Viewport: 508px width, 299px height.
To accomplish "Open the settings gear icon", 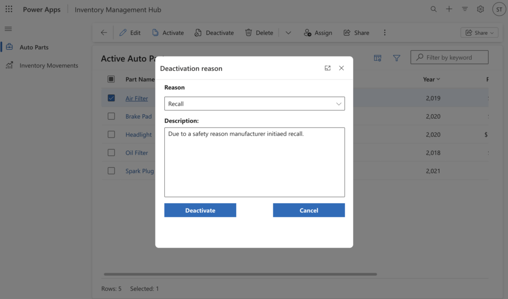I will click(480, 9).
